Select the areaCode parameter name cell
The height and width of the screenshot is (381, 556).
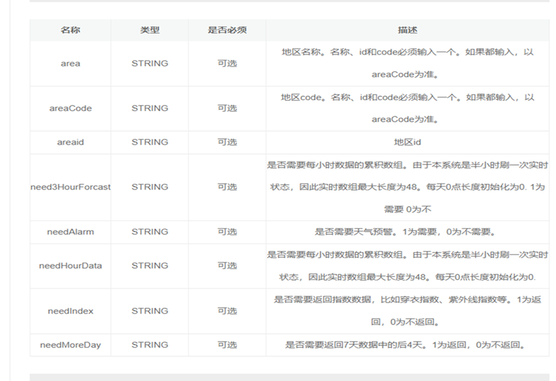[70, 108]
